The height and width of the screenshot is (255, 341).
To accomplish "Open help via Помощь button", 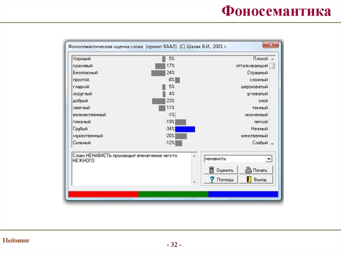I will pyautogui.click(x=221, y=180).
